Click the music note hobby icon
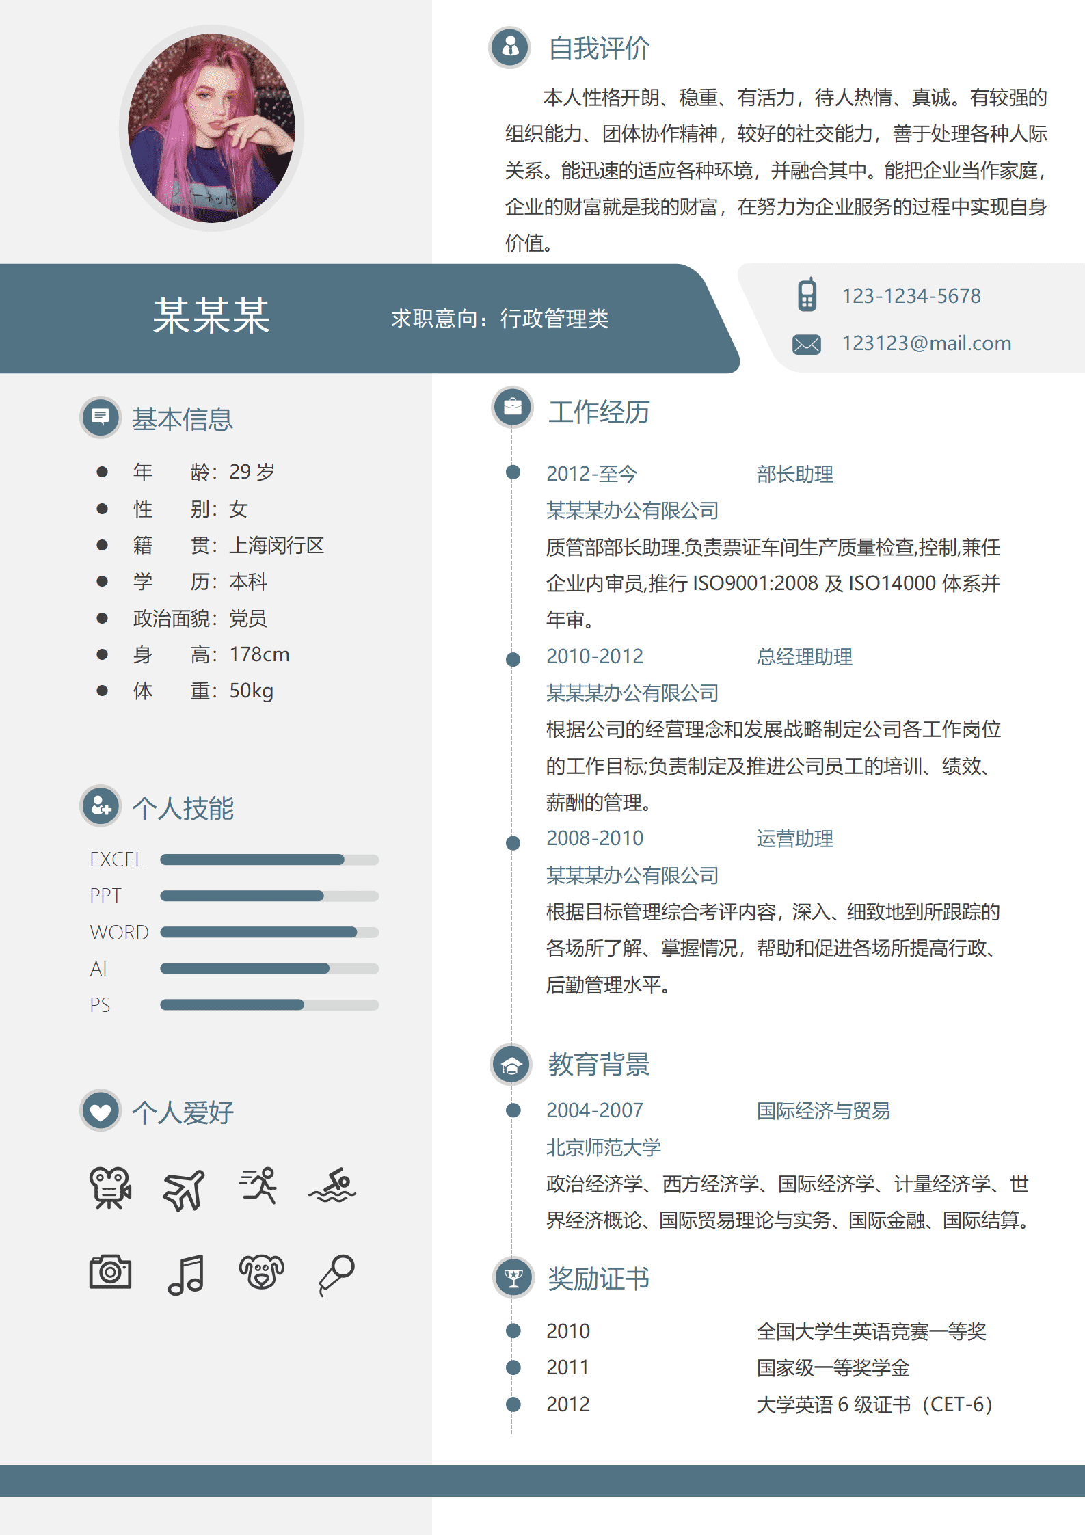 pos(186,1274)
